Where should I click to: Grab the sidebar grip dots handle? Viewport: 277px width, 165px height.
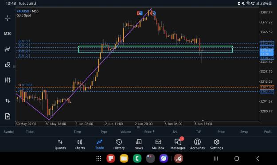click(x=14, y=66)
